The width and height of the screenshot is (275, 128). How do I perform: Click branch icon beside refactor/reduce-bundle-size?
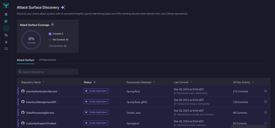click(x=175, y=115)
